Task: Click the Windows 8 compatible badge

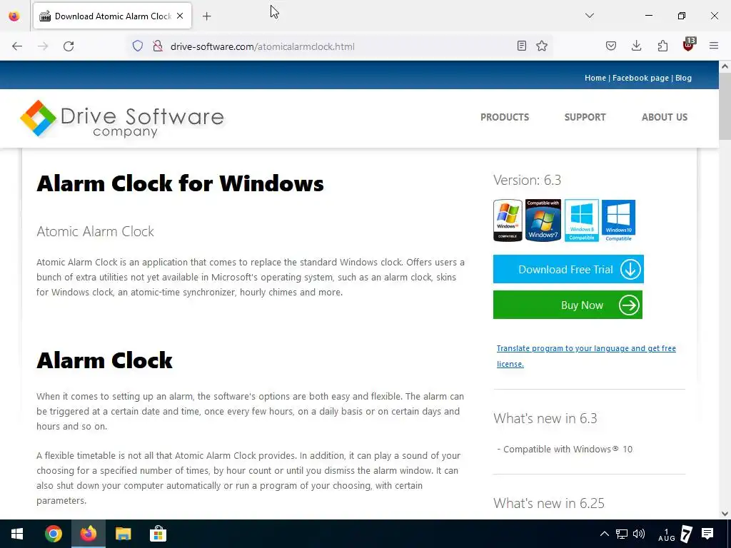Action: (x=581, y=220)
